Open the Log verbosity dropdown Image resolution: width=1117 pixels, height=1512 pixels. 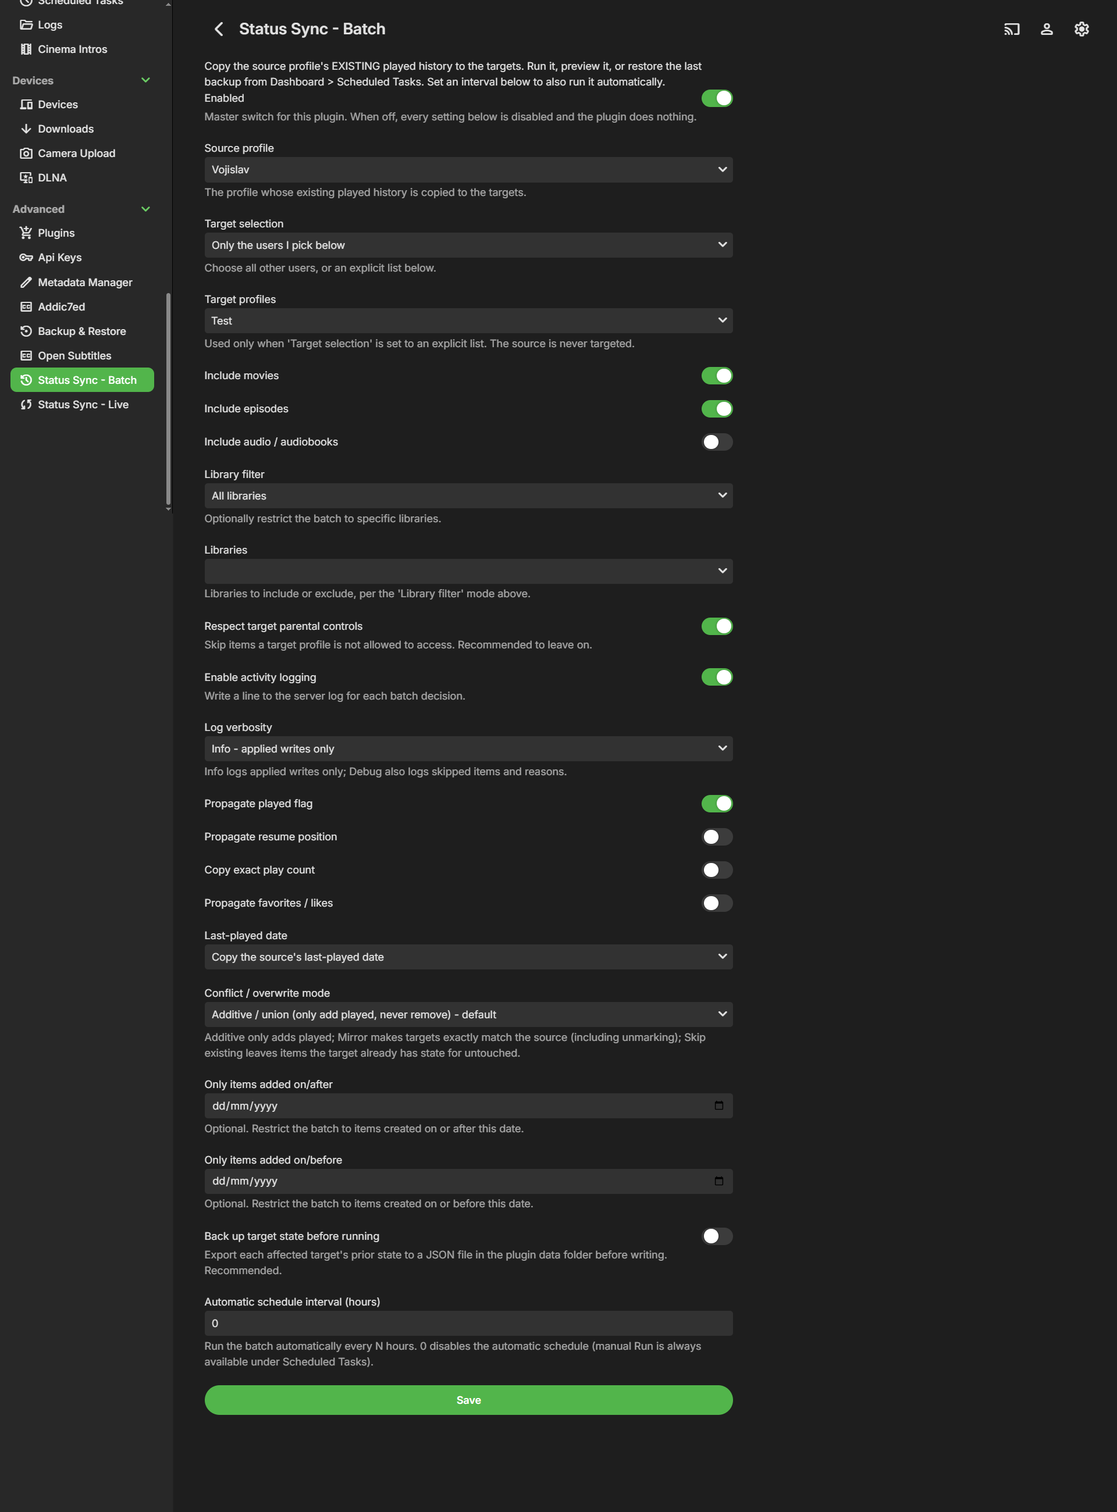(468, 749)
